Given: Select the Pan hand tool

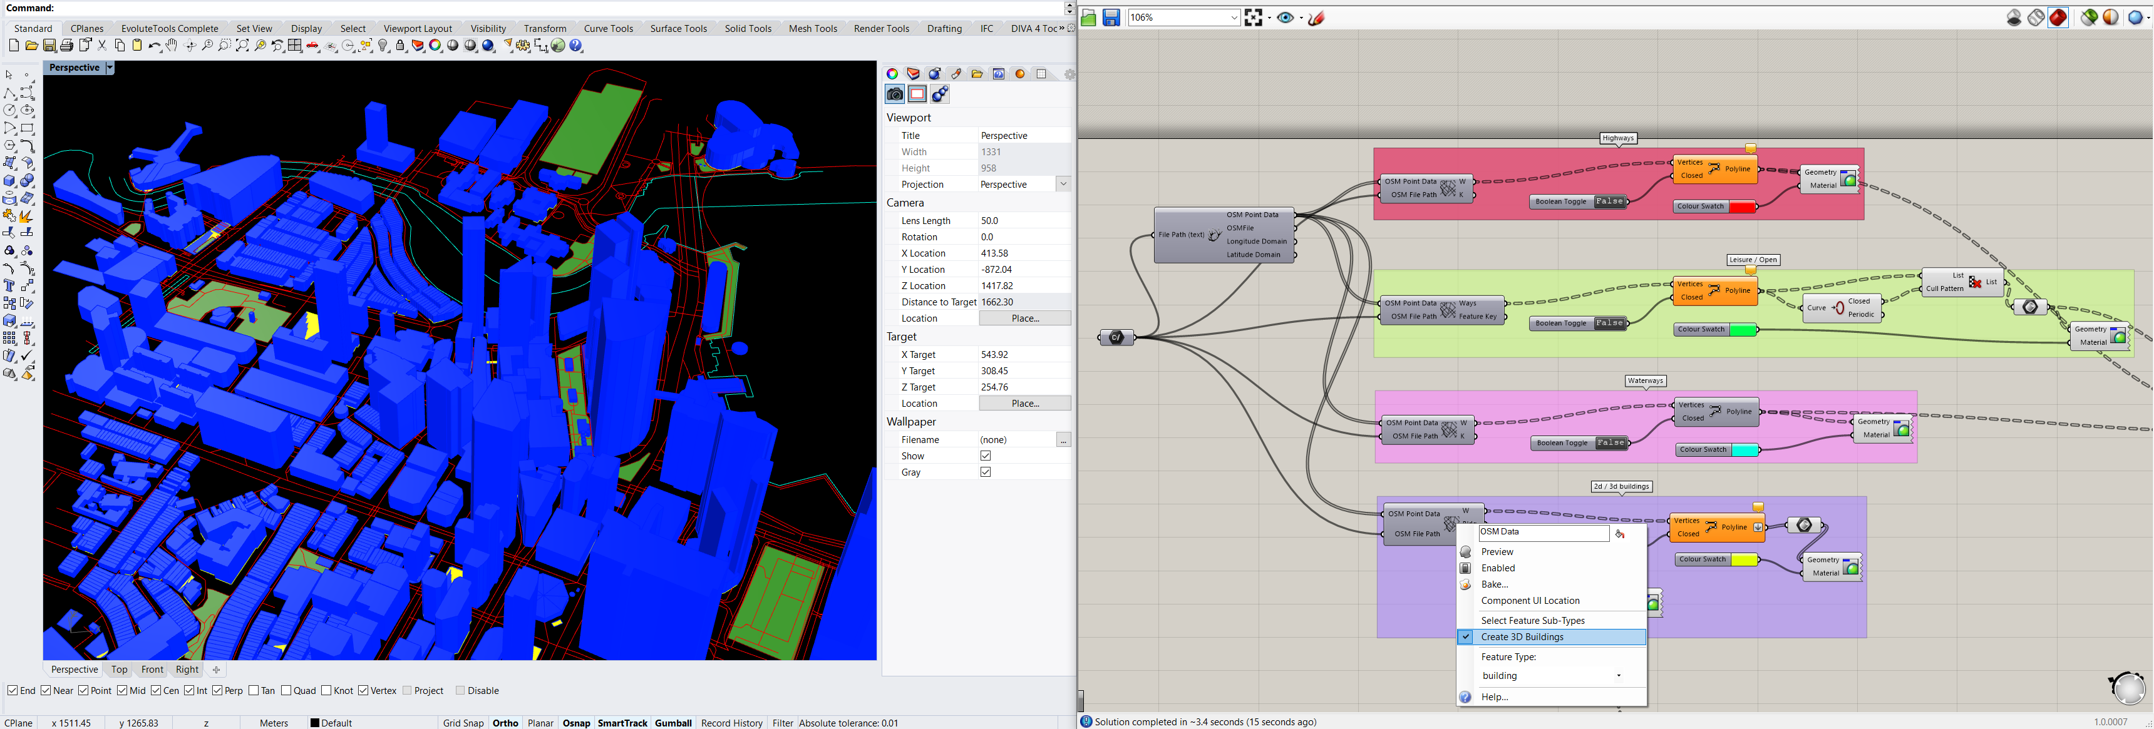Looking at the screenshot, I should click(x=172, y=46).
